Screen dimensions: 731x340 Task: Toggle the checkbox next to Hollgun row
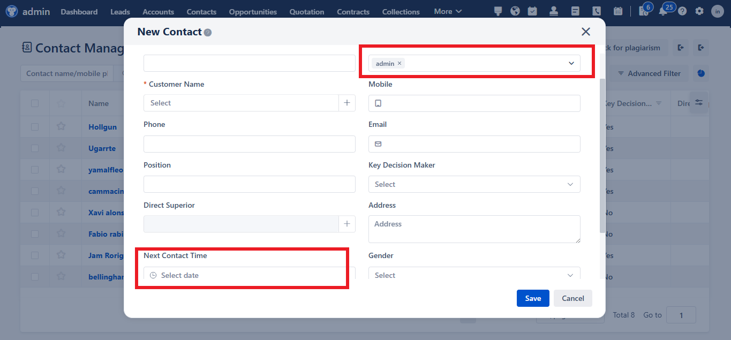(35, 127)
